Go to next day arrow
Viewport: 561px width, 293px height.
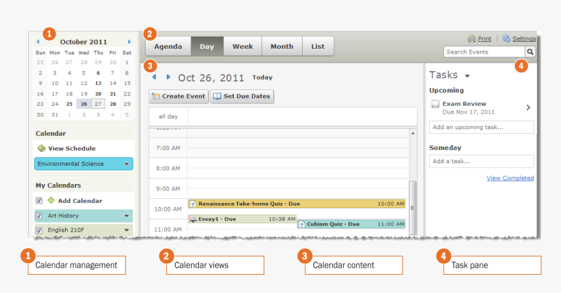(168, 77)
